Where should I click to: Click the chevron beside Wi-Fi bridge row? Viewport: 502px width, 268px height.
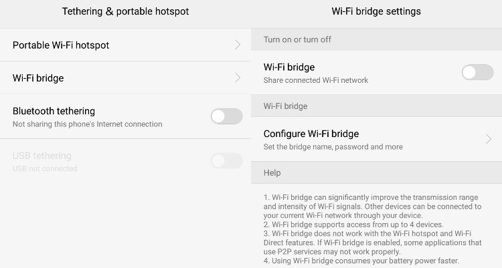tap(238, 78)
